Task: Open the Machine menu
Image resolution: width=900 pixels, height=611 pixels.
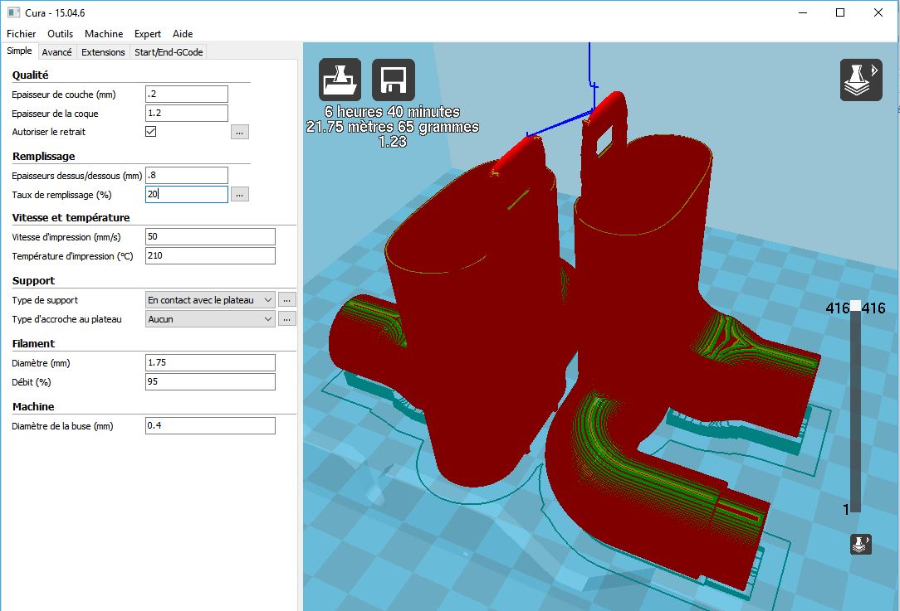Action: click(x=104, y=34)
